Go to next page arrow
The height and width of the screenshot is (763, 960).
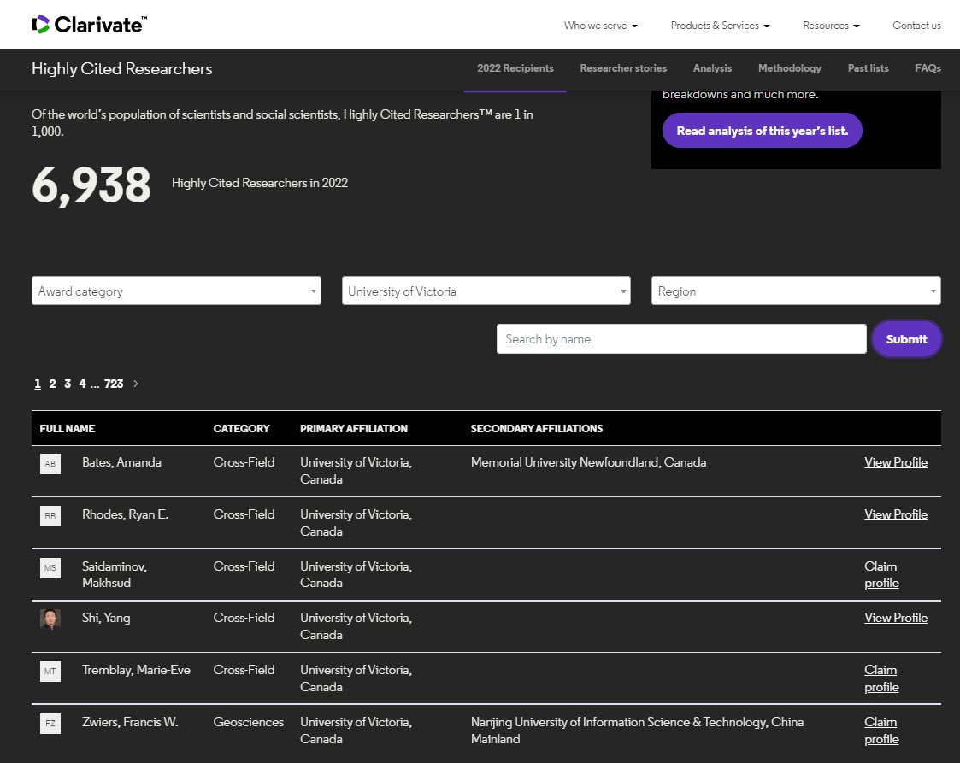(x=136, y=384)
